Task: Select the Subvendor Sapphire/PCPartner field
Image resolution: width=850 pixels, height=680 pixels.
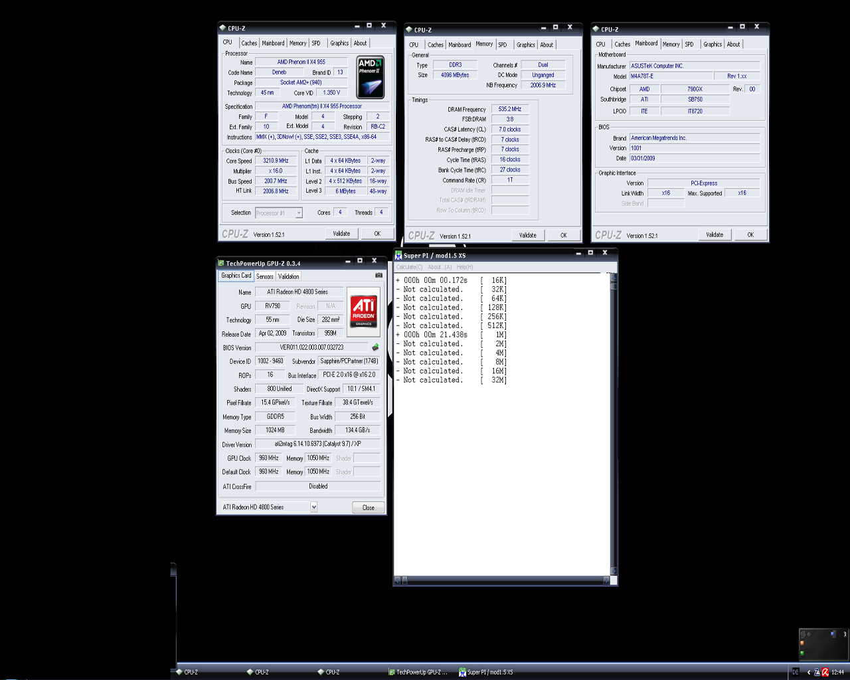Action: point(349,361)
